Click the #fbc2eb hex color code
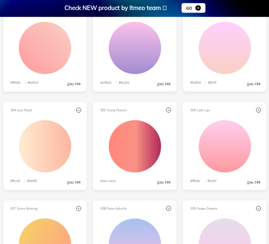Screen dimensions: 269x244 pyautogui.click(x=124, y=83)
